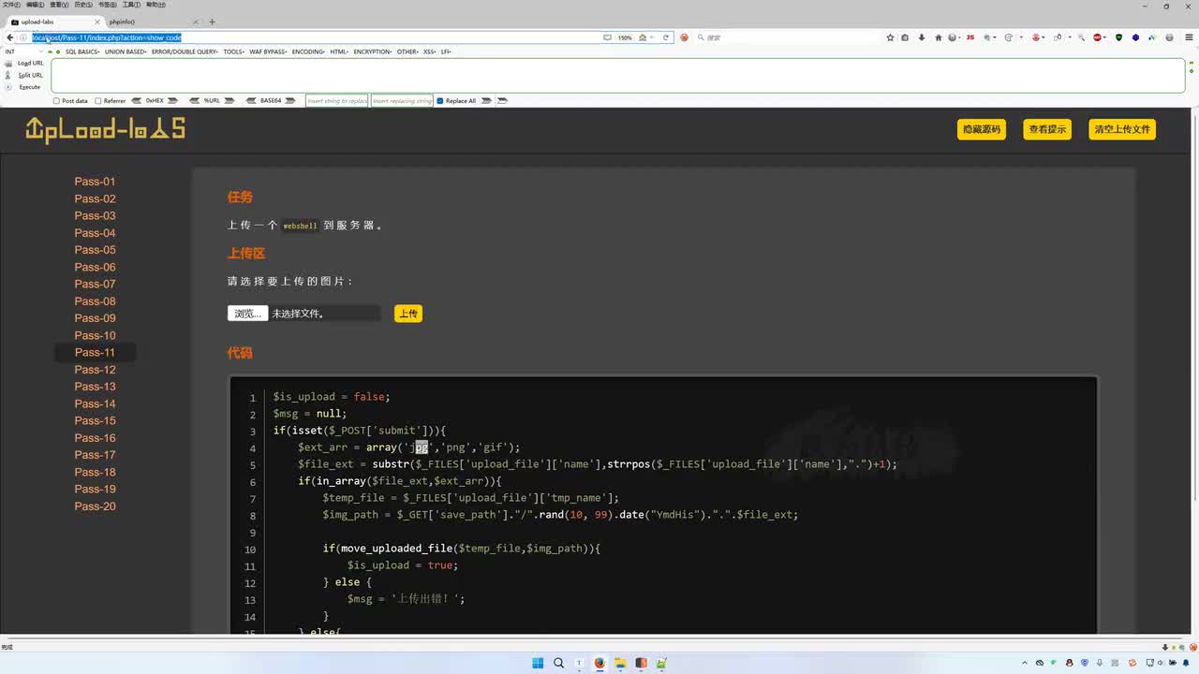
Task: Click the HackBar Split URL button
Action: coord(30,75)
